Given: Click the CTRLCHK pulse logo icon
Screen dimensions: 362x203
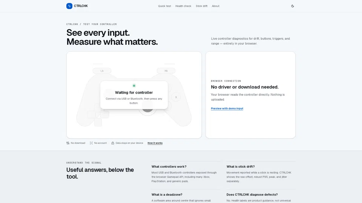Looking at the screenshot, I should click(x=69, y=6).
